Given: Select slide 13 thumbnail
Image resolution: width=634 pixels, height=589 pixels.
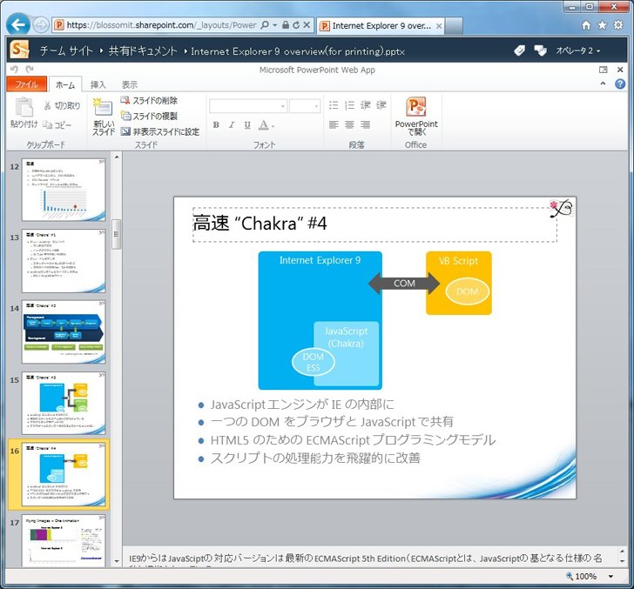Looking at the screenshot, I should (64, 261).
